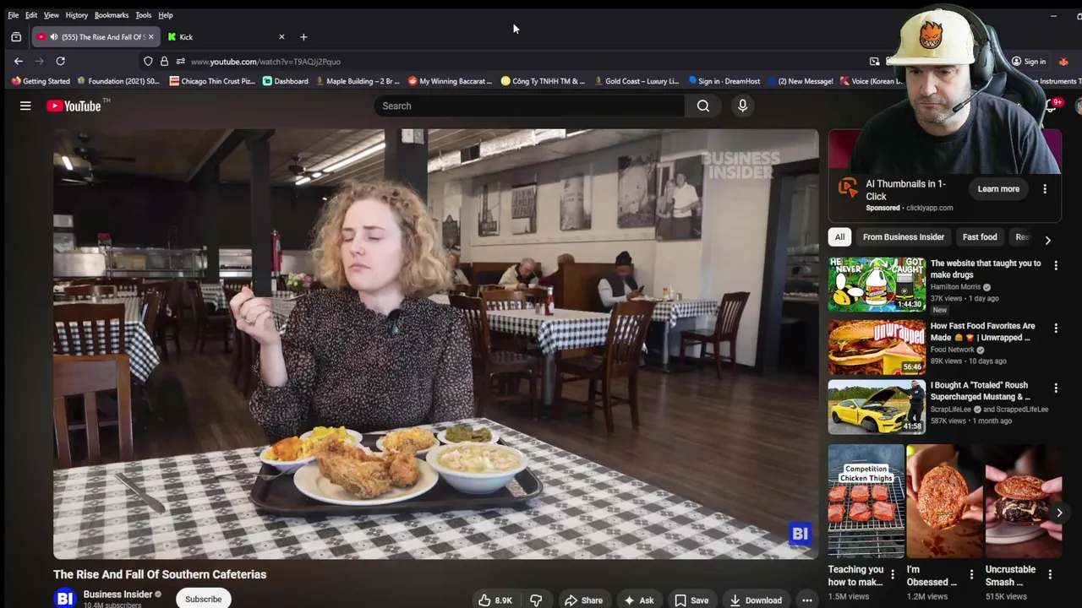
Task: Close the YouTube Rise And Fall tab
Action: point(150,36)
